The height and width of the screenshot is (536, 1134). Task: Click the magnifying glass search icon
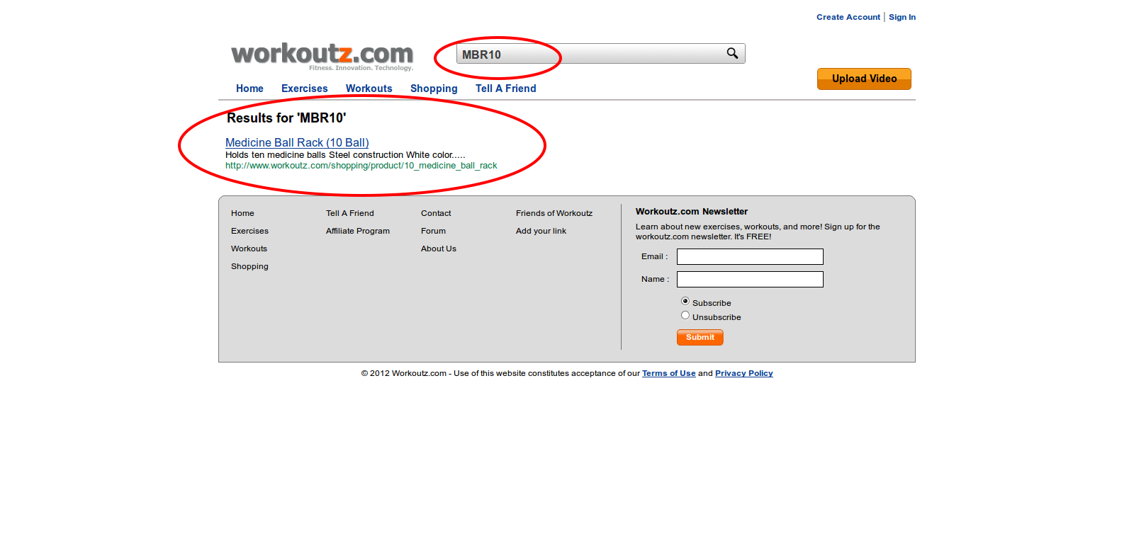[732, 53]
